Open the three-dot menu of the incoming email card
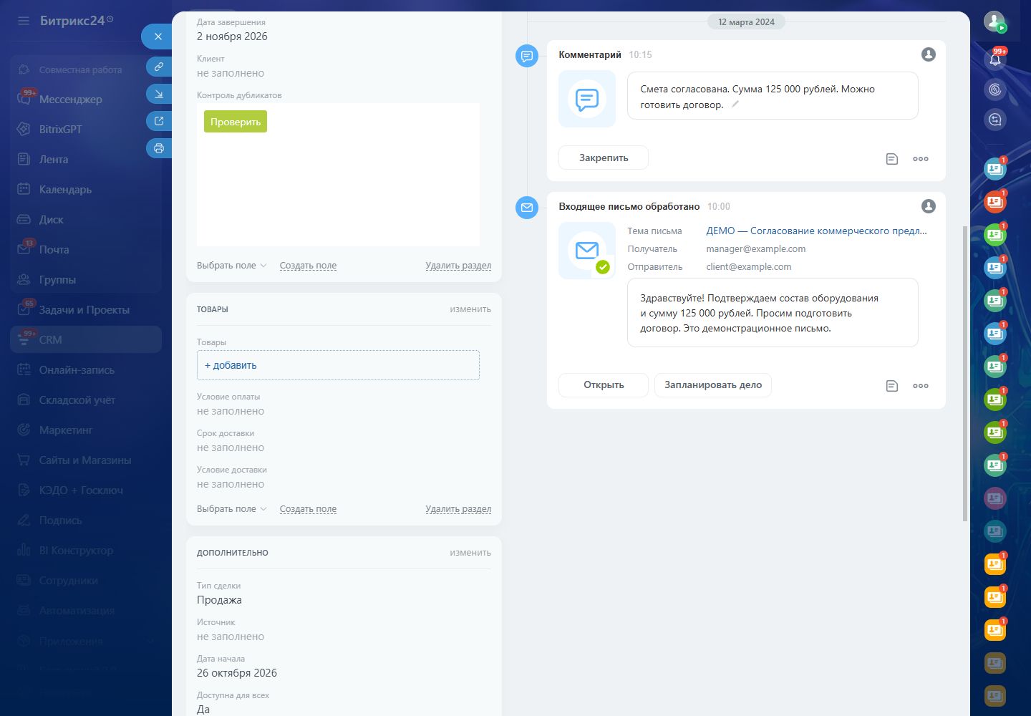 [x=921, y=386]
